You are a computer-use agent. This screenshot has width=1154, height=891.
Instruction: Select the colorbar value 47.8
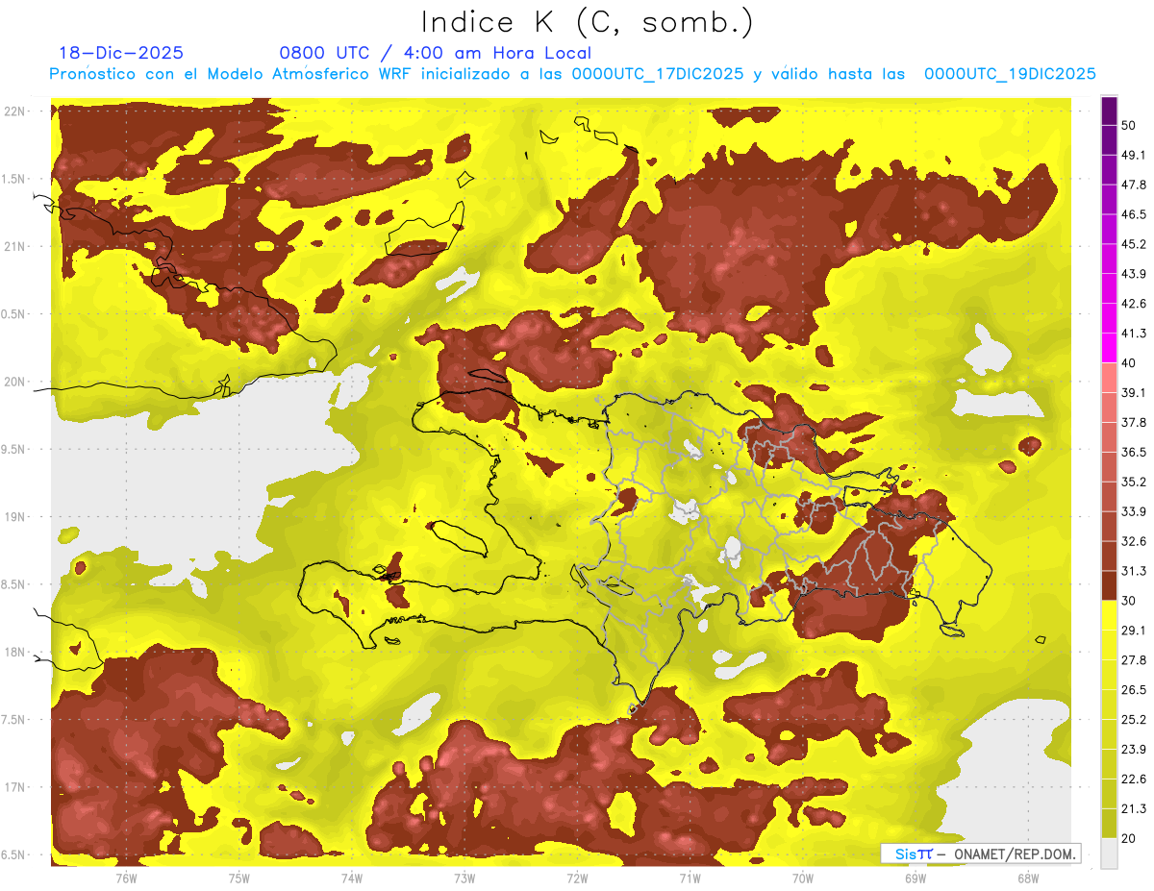(x=1135, y=184)
